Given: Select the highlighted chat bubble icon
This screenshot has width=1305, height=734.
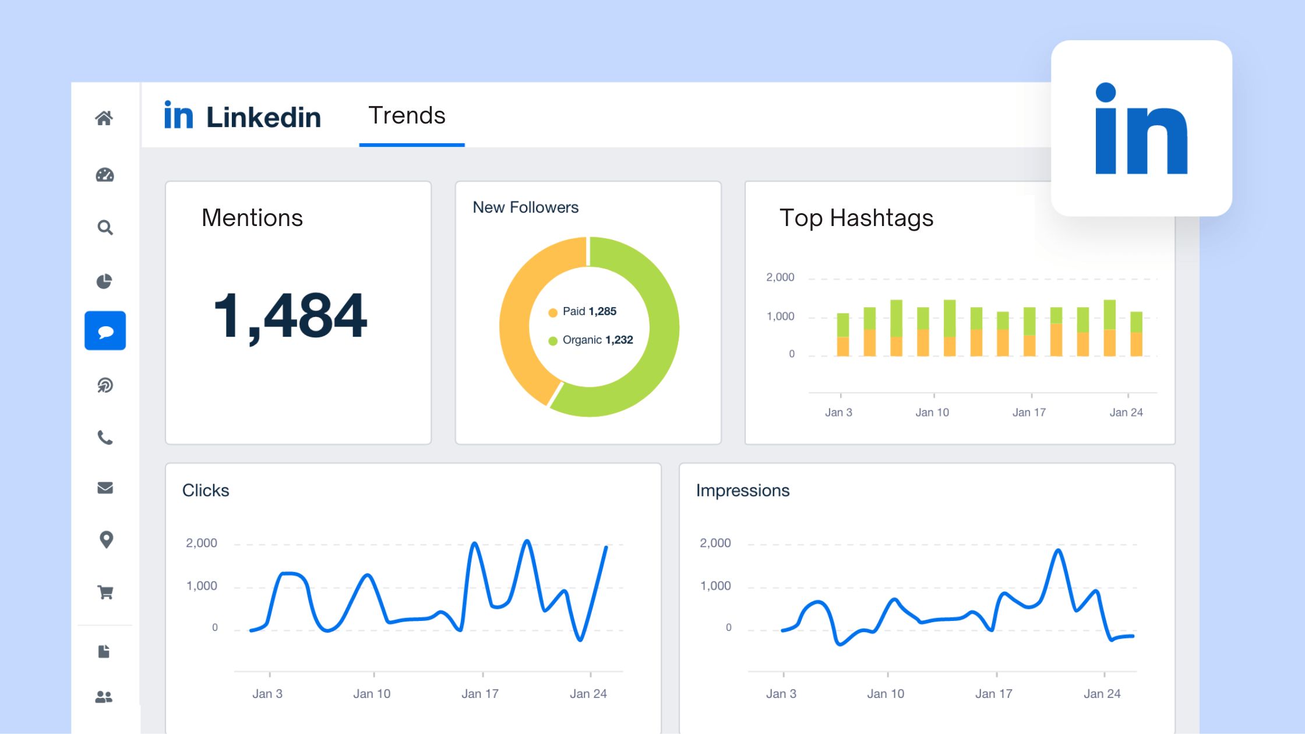Looking at the screenshot, I should (x=105, y=331).
